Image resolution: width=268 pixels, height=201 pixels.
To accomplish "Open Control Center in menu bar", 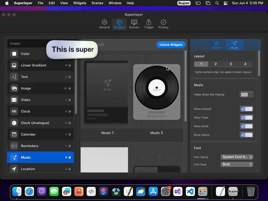I will 226,3.
